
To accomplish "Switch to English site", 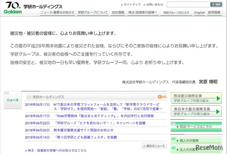I will pyautogui.click(x=199, y=12).
